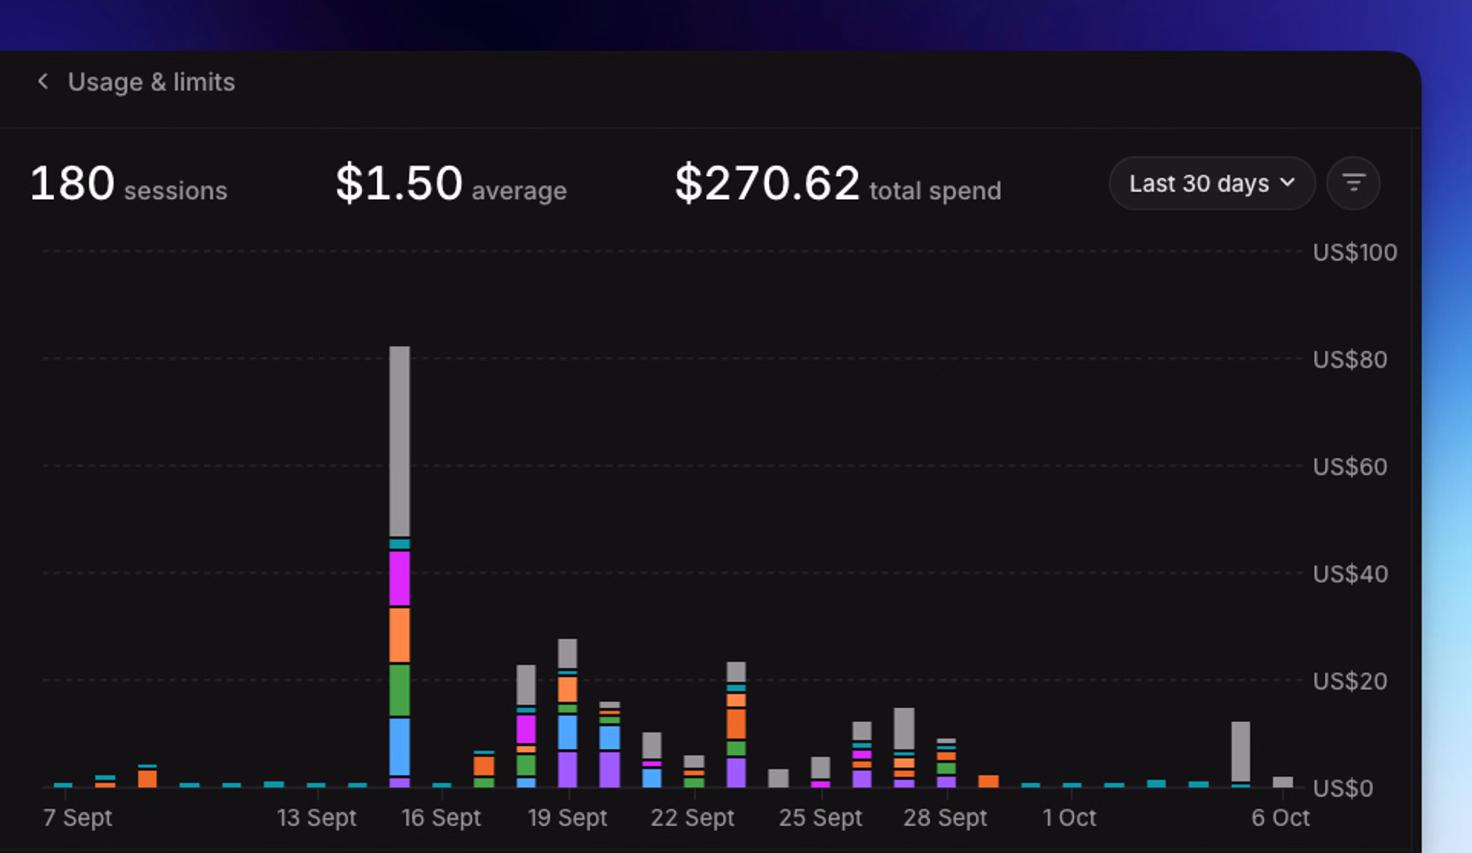1472x853 pixels.
Task: Click the US$20 y-axis label
Action: click(x=1350, y=681)
